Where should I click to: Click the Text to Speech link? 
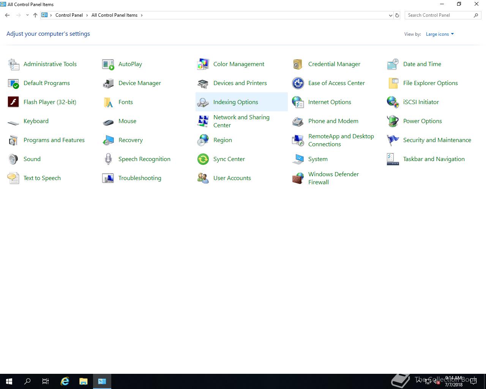coord(42,178)
